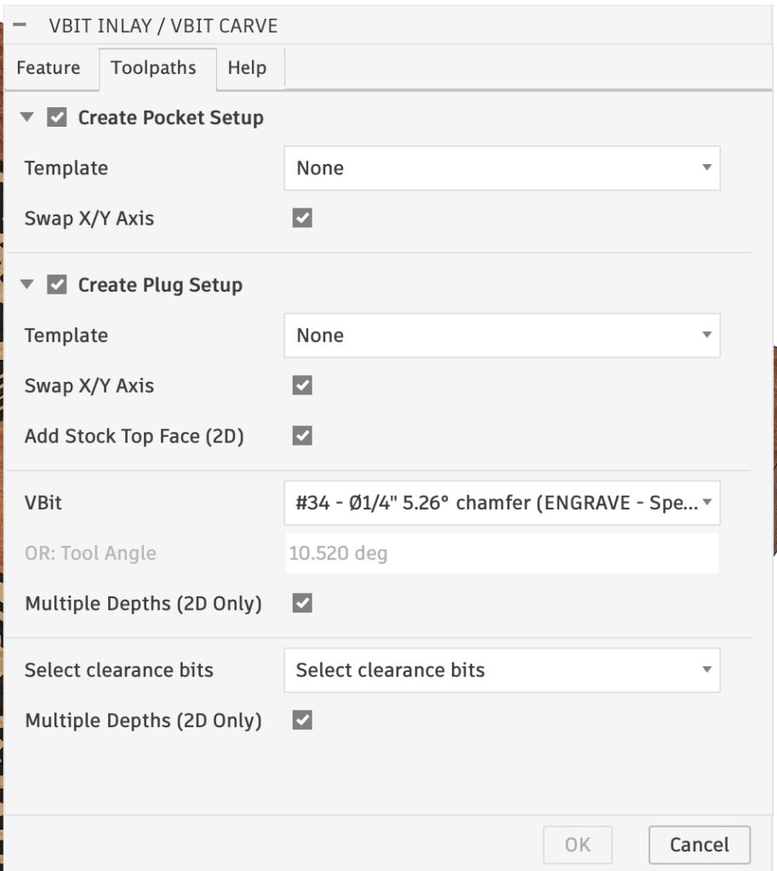777x871 pixels.
Task: Click the Cancel button
Action: [x=700, y=845]
